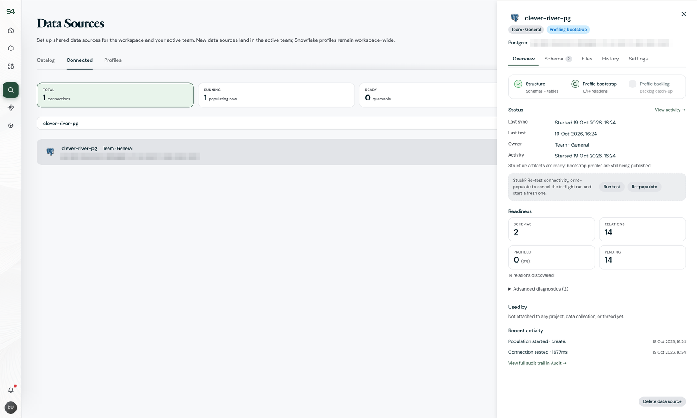Click the Re-populate button
Image resolution: width=697 pixels, height=418 pixels.
click(644, 187)
